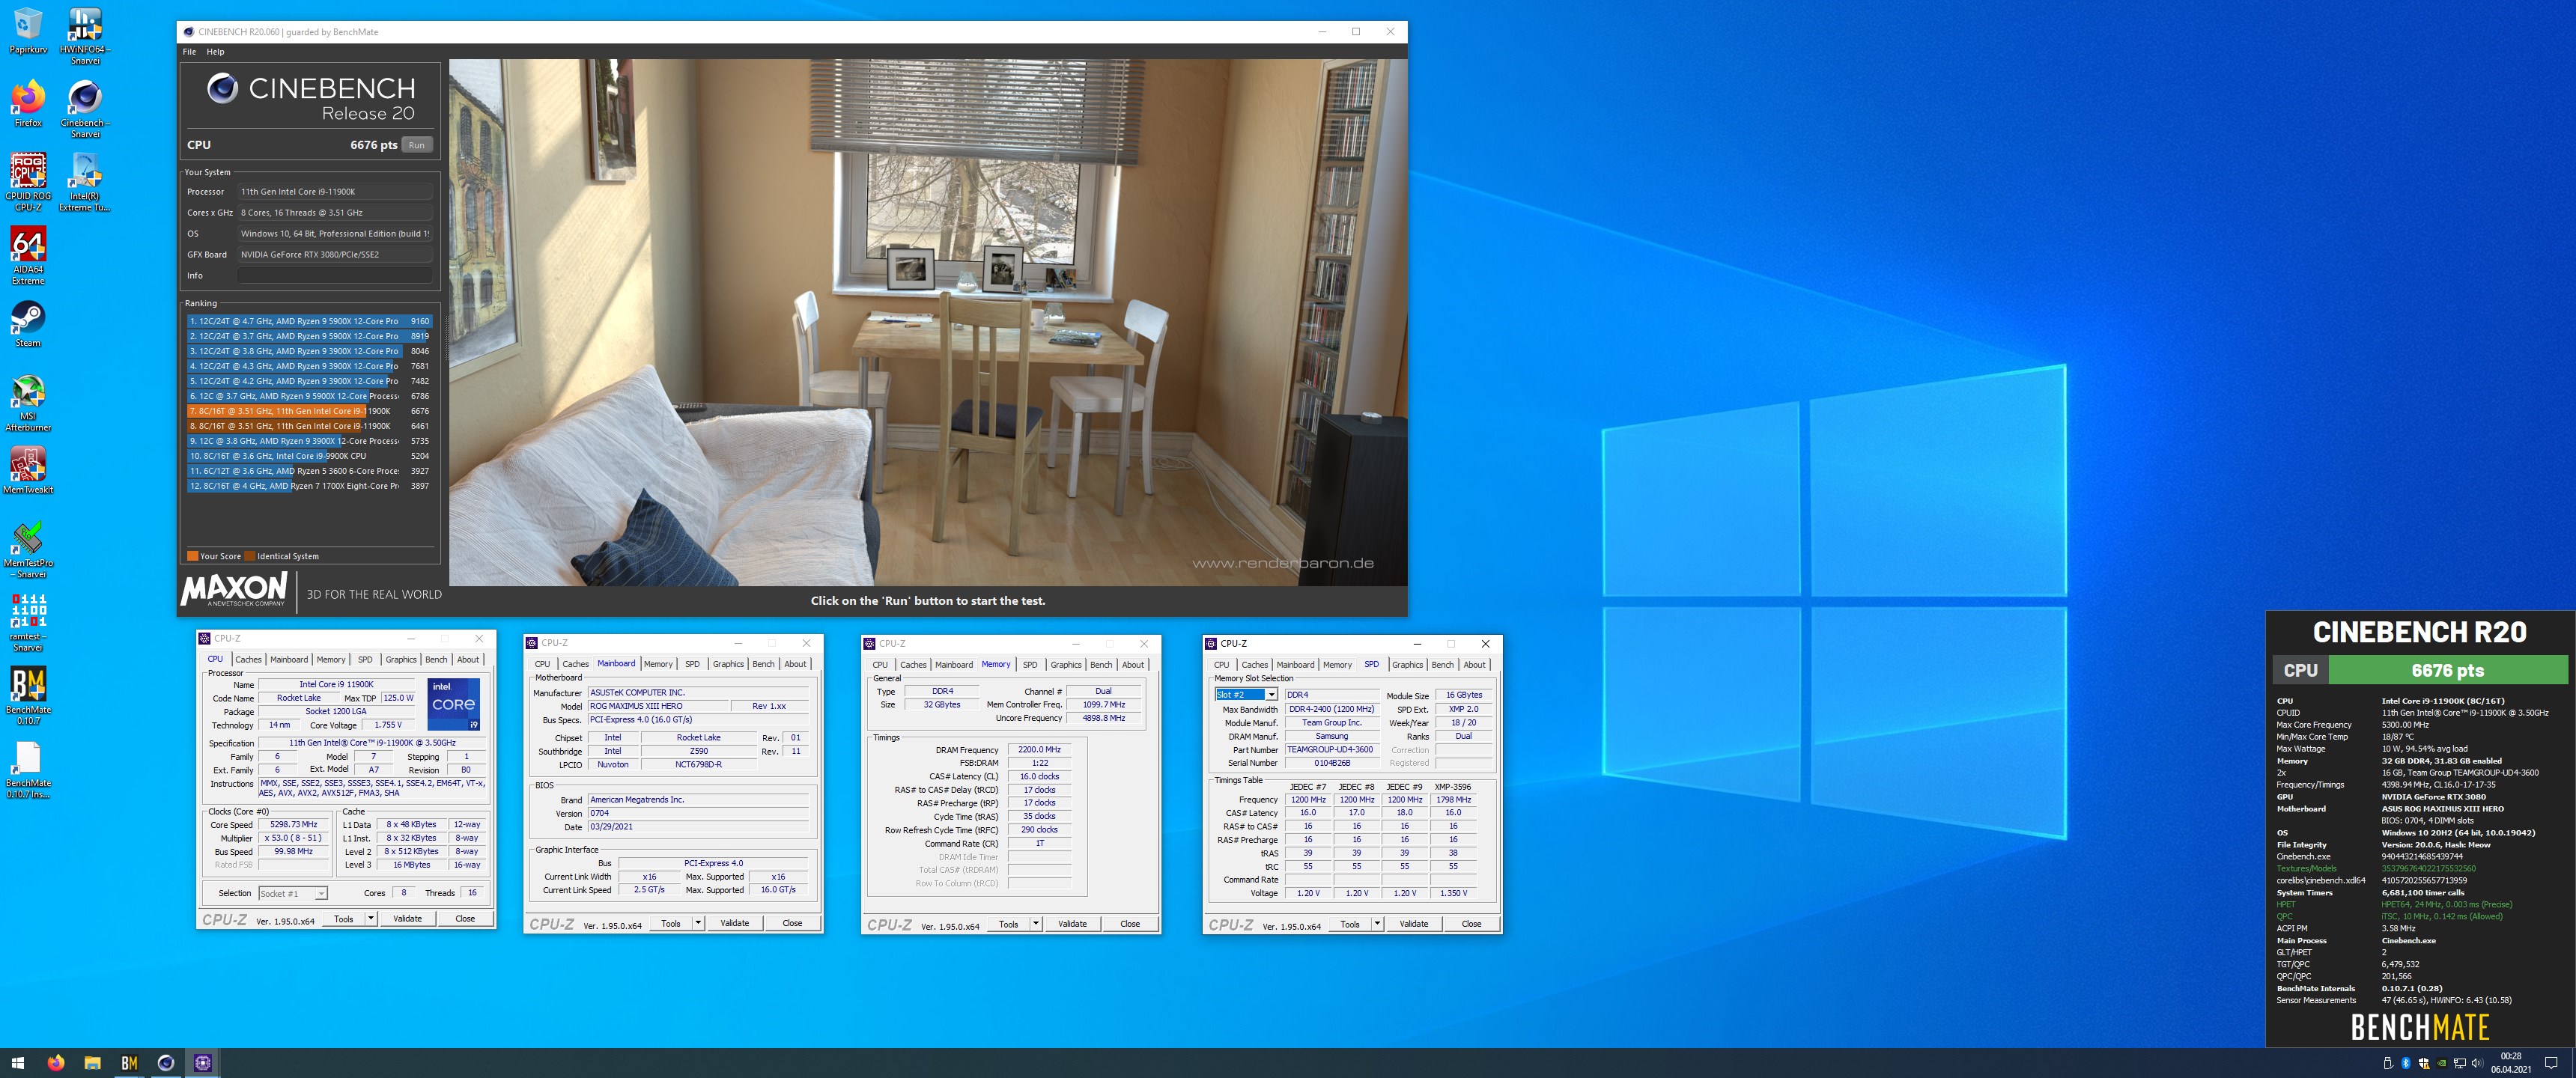
Task: Click the Firefox taskbar icon
Action: coord(55,1063)
